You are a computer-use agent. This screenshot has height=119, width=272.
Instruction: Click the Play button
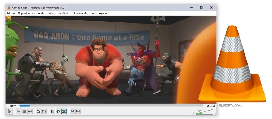pyautogui.click(x=10, y=111)
